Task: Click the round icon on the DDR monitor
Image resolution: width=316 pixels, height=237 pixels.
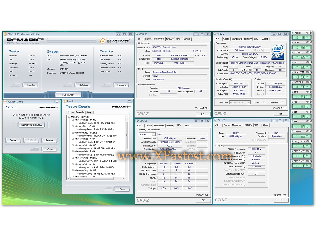Action: [311, 43]
